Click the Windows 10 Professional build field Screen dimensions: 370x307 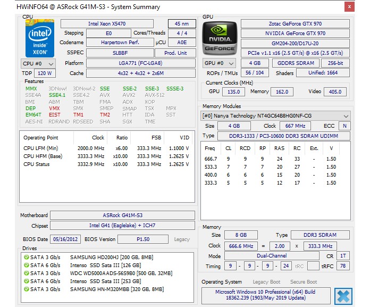[266, 295]
